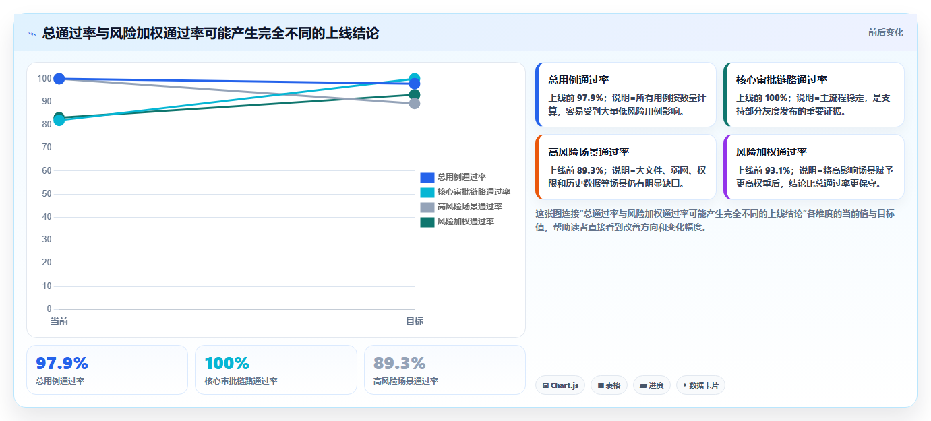The height and width of the screenshot is (421, 931).
Task: Open the 核心审批链路通过率 description card
Action: point(814,95)
